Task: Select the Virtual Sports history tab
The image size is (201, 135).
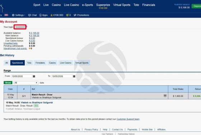Action: 82,63
